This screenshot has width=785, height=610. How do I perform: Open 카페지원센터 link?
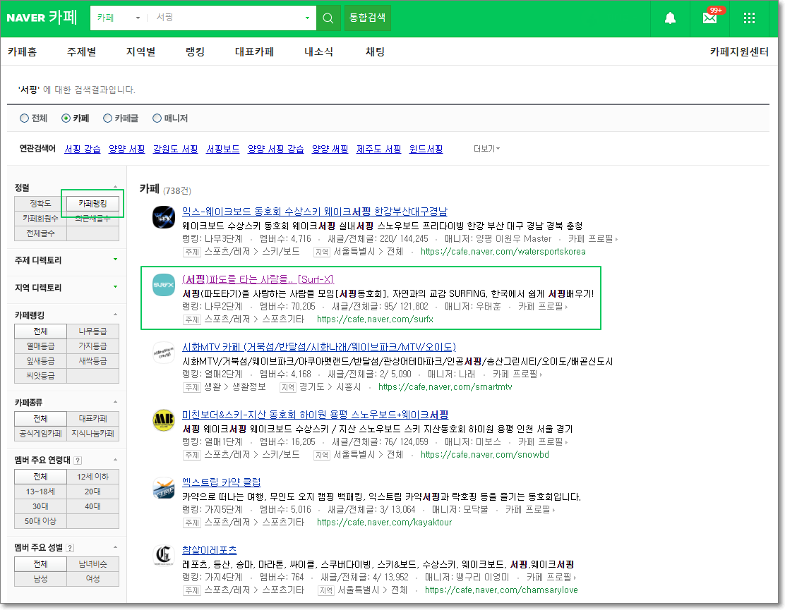739,51
